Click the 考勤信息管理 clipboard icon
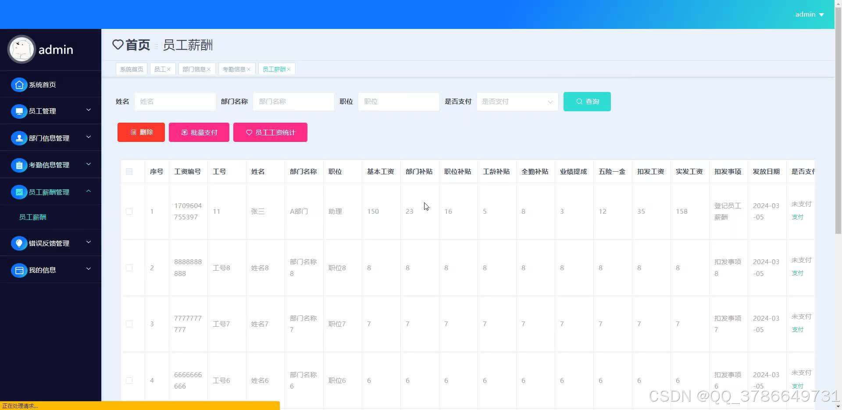The image size is (842, 410). click(x=19, y=165)
